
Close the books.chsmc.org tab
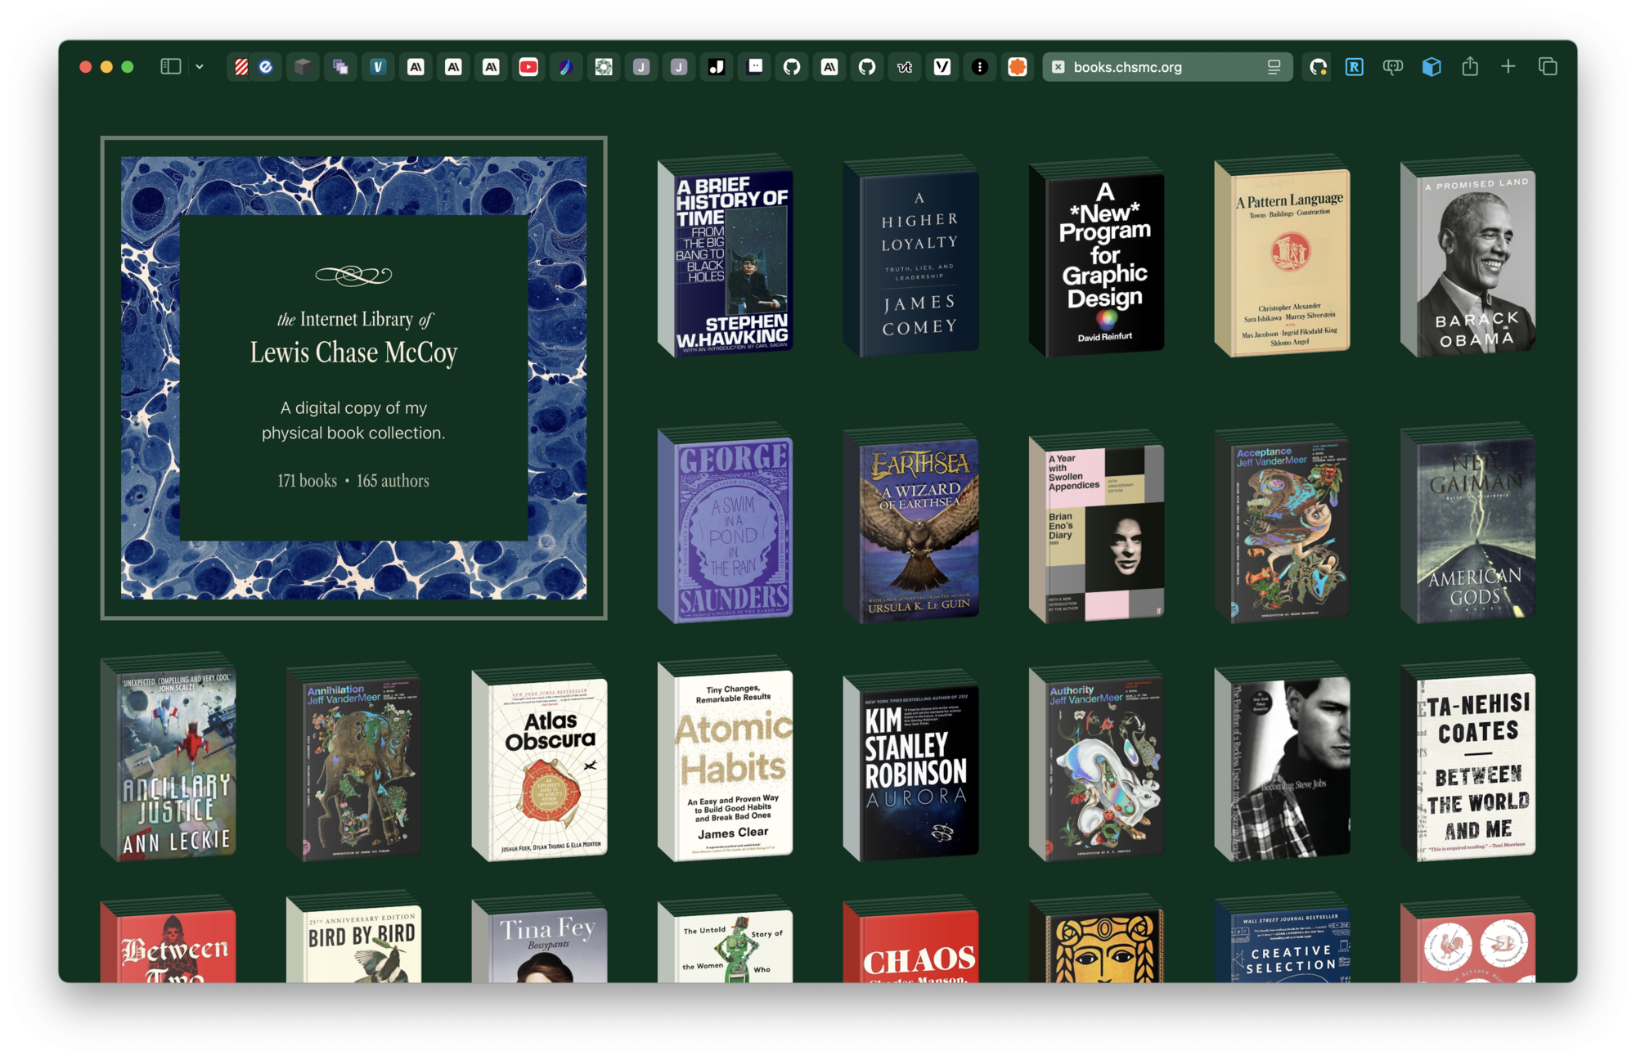tap(1058, 67)
